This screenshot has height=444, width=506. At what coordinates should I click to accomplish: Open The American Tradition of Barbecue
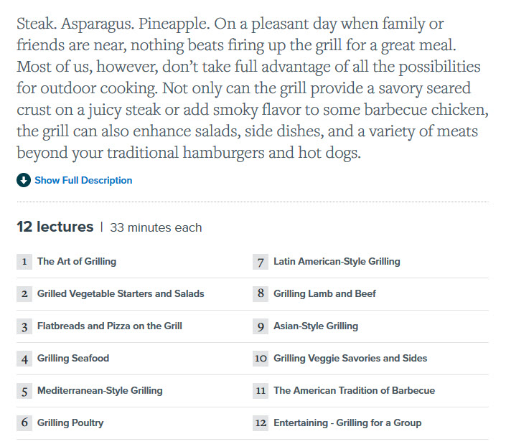tap(354, 390)
